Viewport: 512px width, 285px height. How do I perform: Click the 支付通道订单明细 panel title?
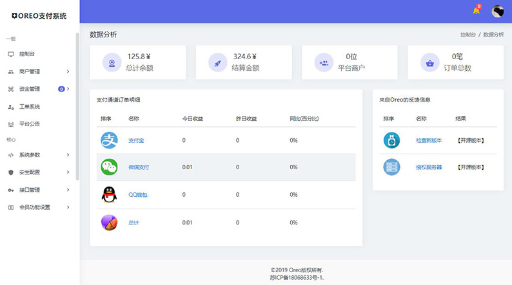118,100
